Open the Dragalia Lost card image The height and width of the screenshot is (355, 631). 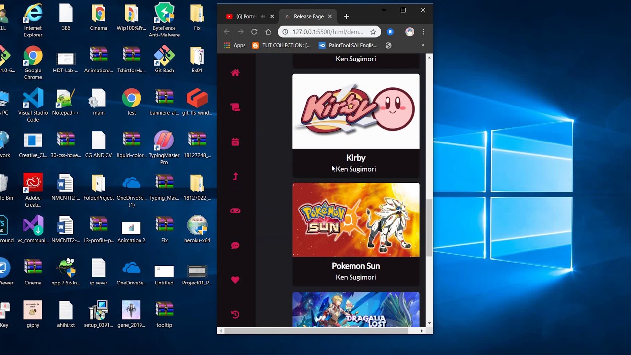356,310
